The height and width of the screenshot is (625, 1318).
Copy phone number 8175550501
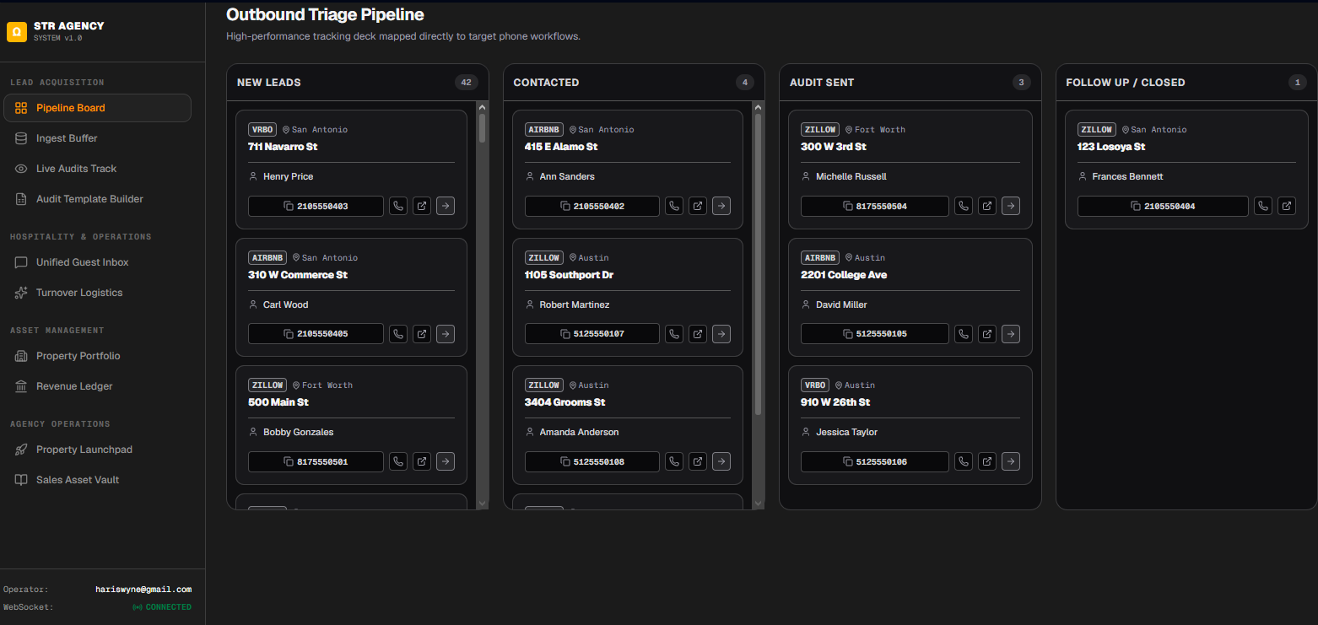pos(316,461)
